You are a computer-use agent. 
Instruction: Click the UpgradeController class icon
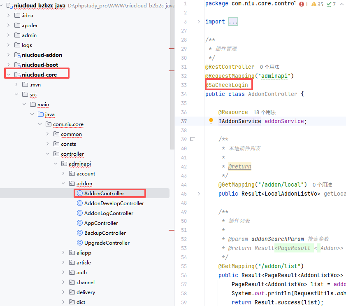tap(80, 243)
